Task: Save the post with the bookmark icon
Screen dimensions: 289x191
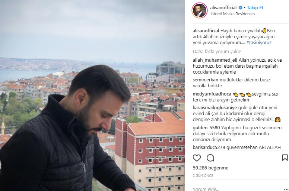Action: point(285,158)
